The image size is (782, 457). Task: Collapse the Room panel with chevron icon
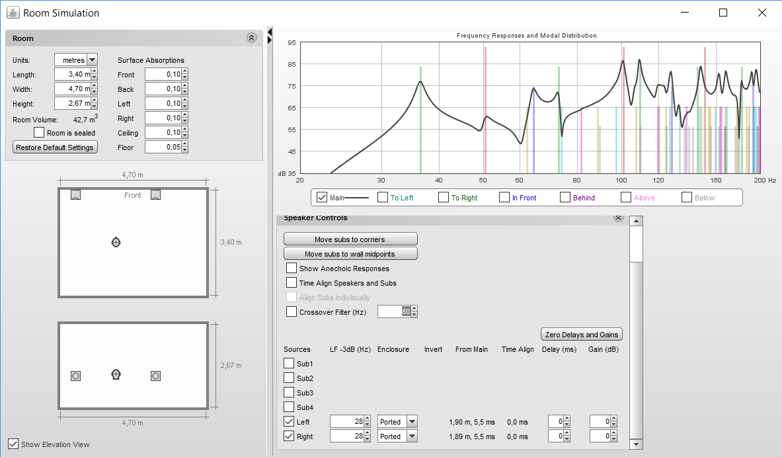pos(251,38)
